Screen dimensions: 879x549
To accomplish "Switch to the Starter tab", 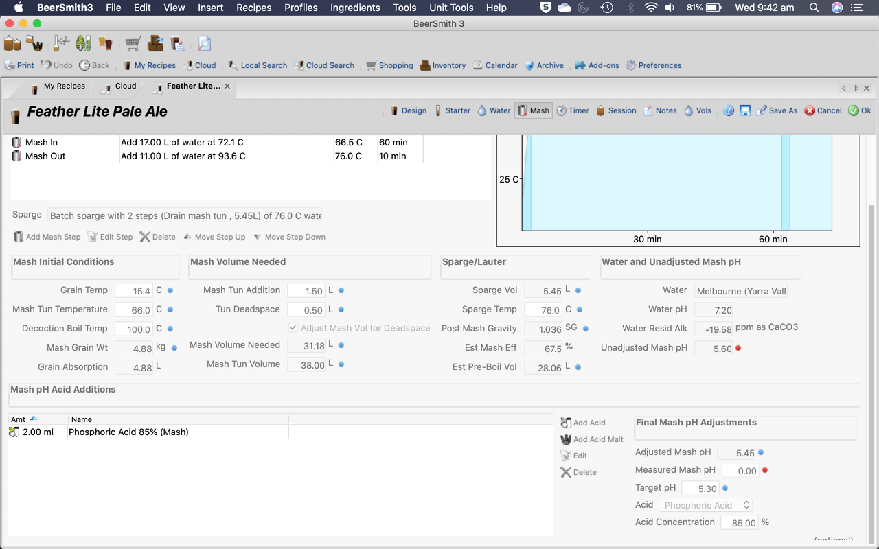I will click(452, 110).
